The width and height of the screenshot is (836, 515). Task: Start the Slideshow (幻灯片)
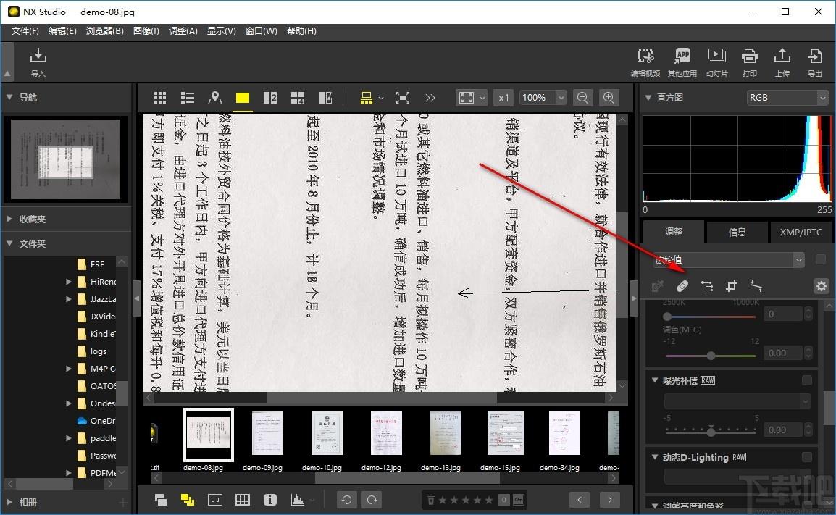pos(716,62)
